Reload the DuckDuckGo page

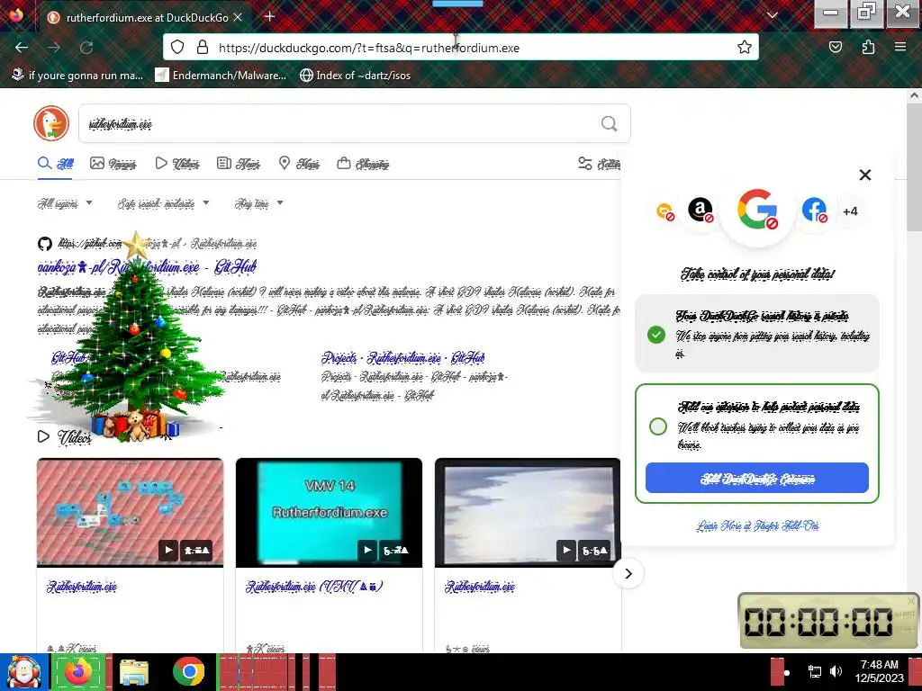(86, 48)
